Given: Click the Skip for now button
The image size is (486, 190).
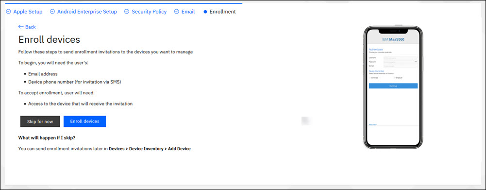Looking at the screenshot, I should pos(40,121).
